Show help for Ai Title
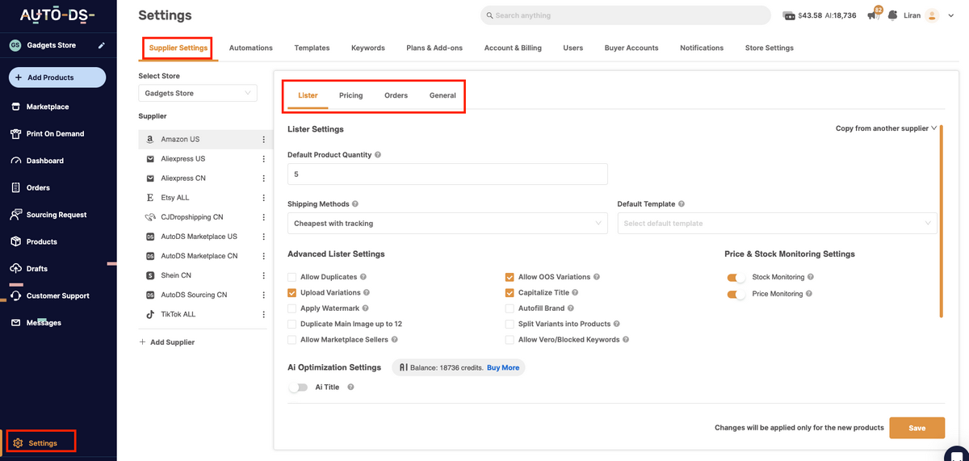The height and width of the screenshot is (461, 969). coord(350,388)
